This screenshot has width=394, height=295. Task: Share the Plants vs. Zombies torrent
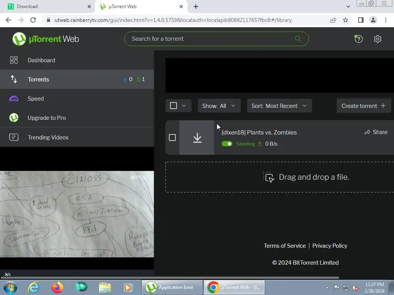(376, 132)
